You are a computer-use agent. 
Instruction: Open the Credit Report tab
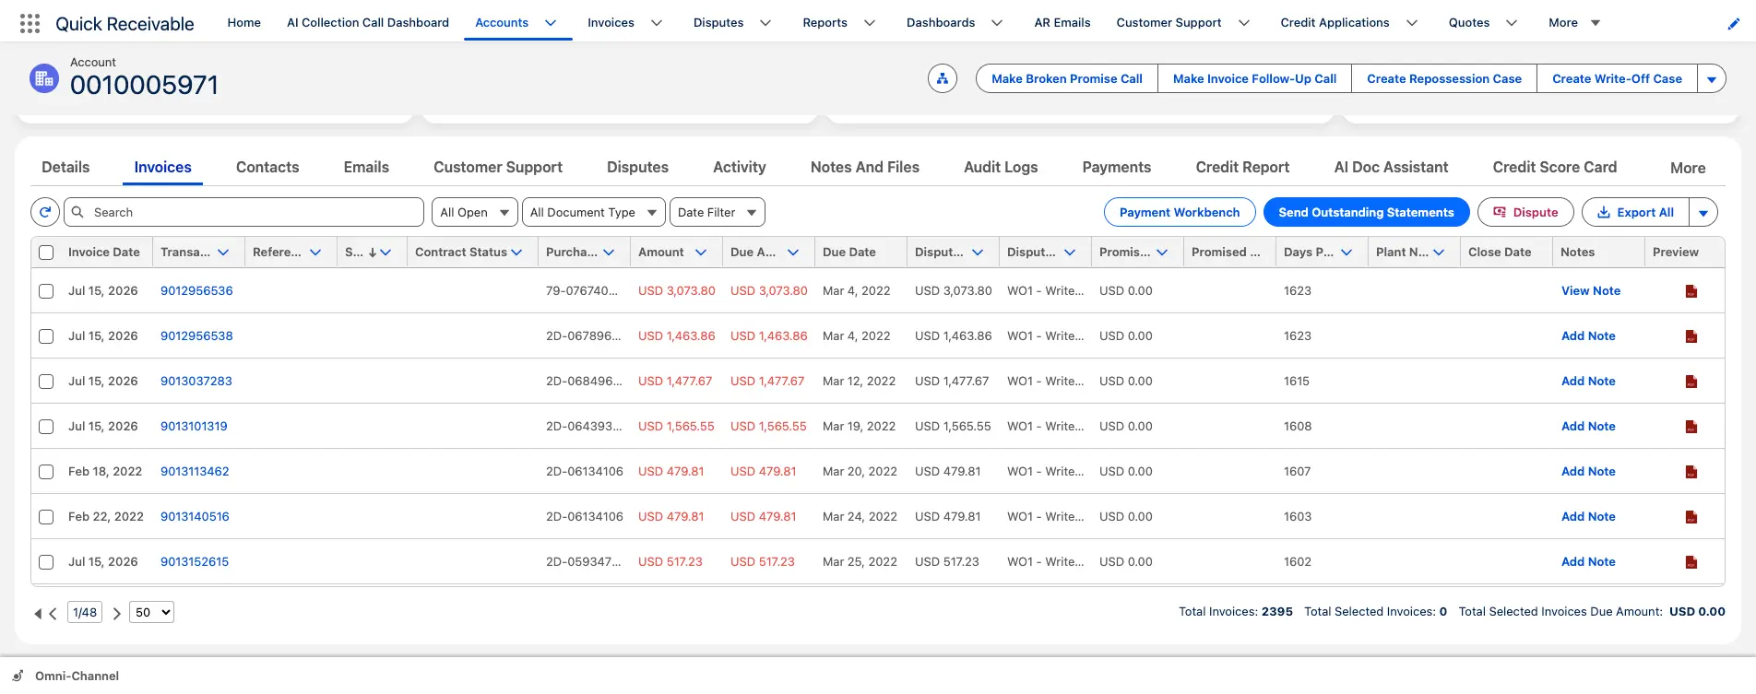[x=1242, y=168]
